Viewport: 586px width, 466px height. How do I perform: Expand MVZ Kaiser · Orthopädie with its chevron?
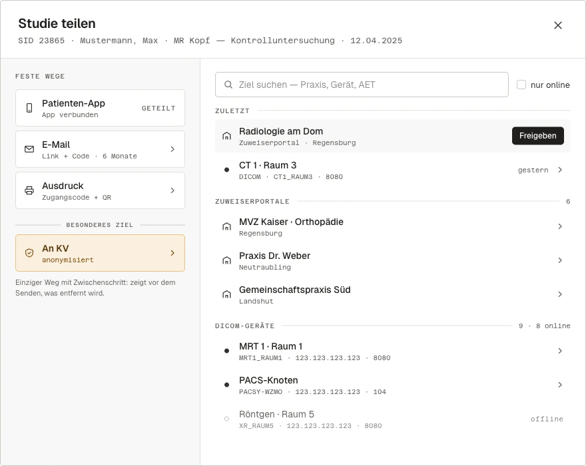tap(560, 226)
